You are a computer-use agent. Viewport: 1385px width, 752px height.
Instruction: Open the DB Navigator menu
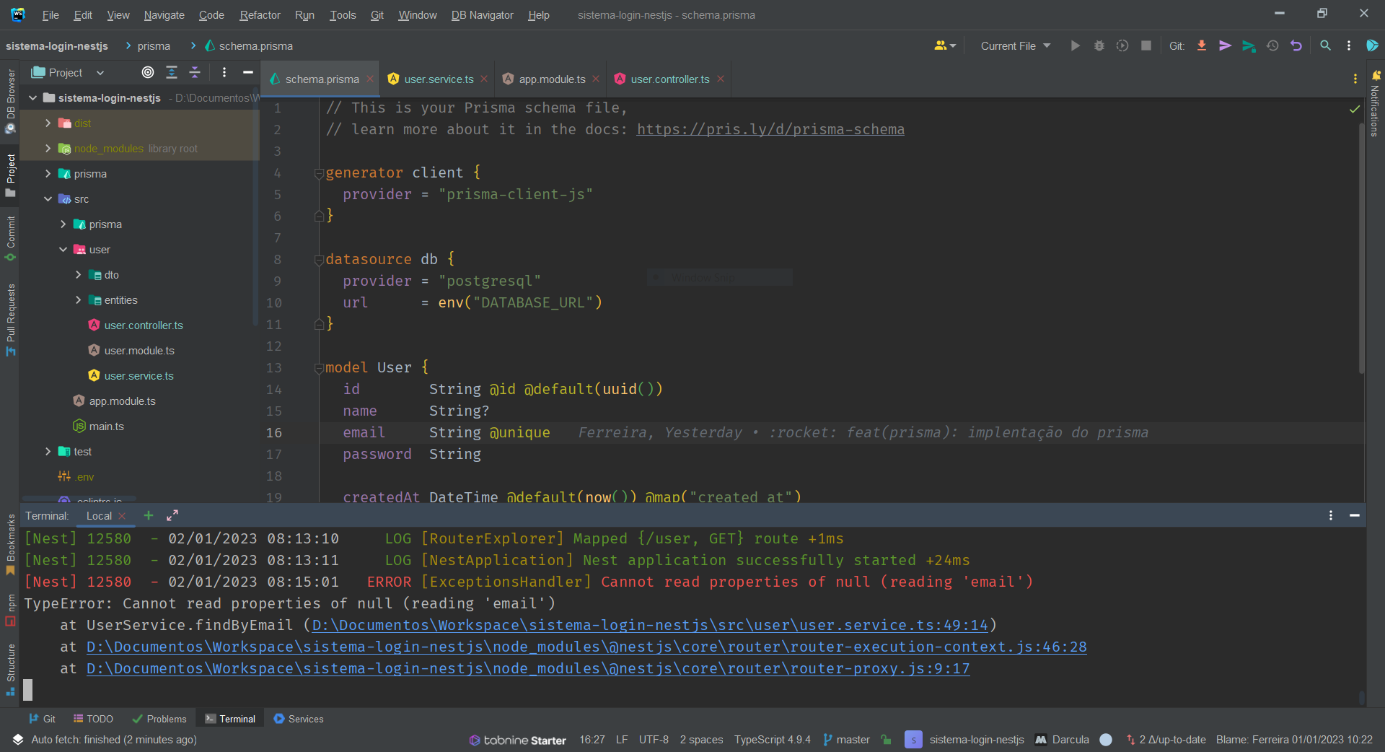[482, 14]
